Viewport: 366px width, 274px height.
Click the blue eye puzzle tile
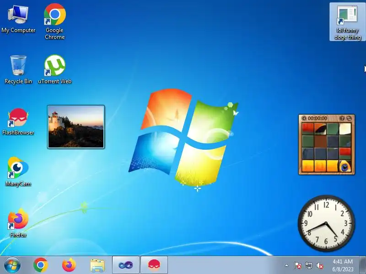point(345,166)
